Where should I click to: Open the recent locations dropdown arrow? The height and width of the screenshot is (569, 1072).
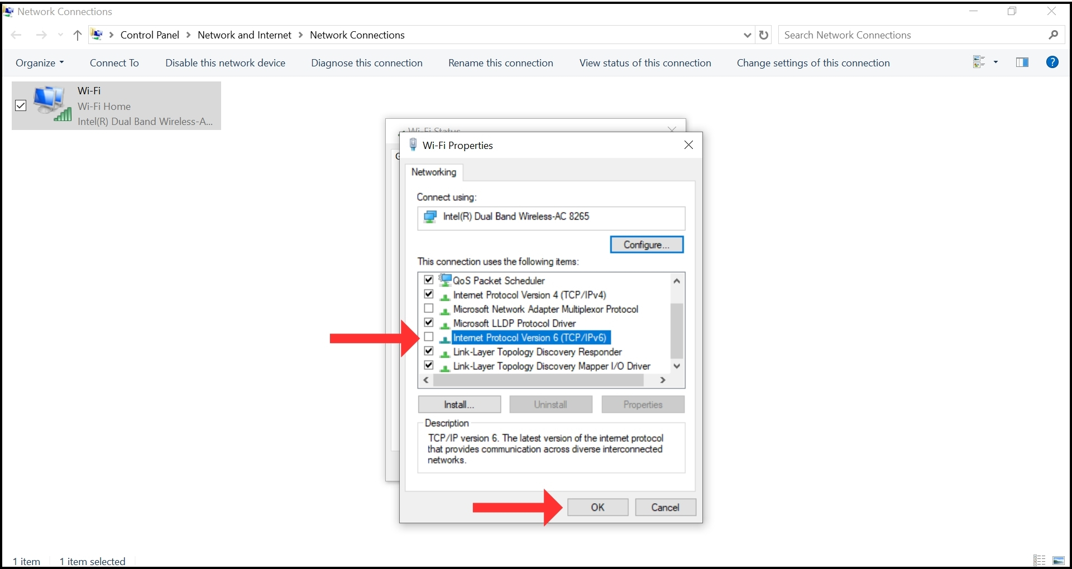point(60,35)
